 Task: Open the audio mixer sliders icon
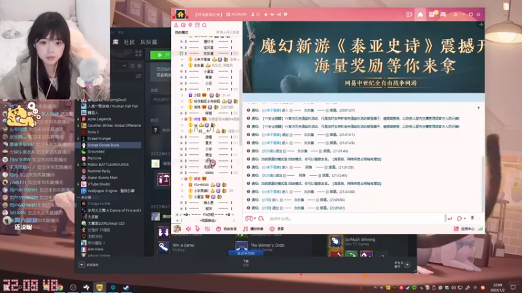207,229
